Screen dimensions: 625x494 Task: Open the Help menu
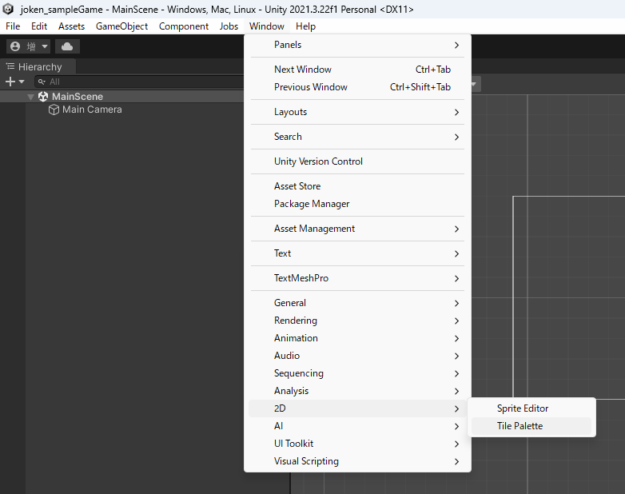[306, 26]
